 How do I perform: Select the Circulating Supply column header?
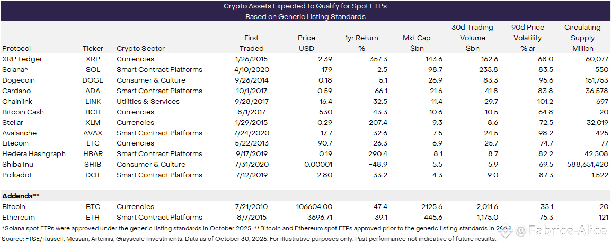(582, 38)
